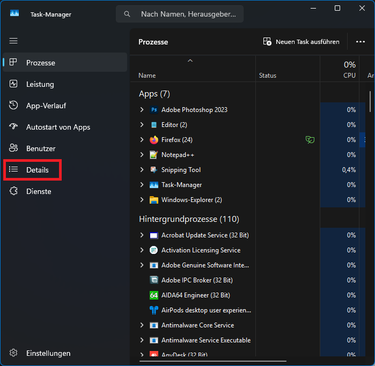Expand the Windows-Explorer (2) entry
375x366 pixels.
point(142,200)
